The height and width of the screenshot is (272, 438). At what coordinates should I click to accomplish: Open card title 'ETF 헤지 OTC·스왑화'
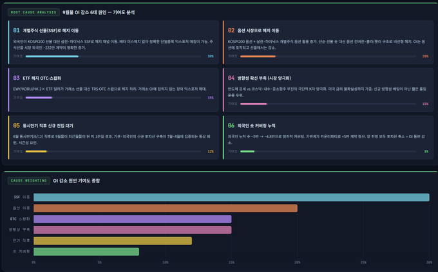click(42, 78)
